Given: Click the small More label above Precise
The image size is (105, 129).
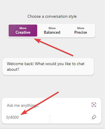Looking at the screenshot, I should [x=81, y=28].
